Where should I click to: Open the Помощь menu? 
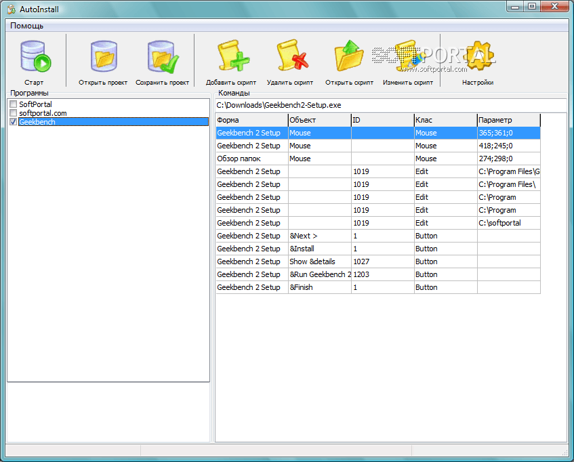[x=26, y=26]
